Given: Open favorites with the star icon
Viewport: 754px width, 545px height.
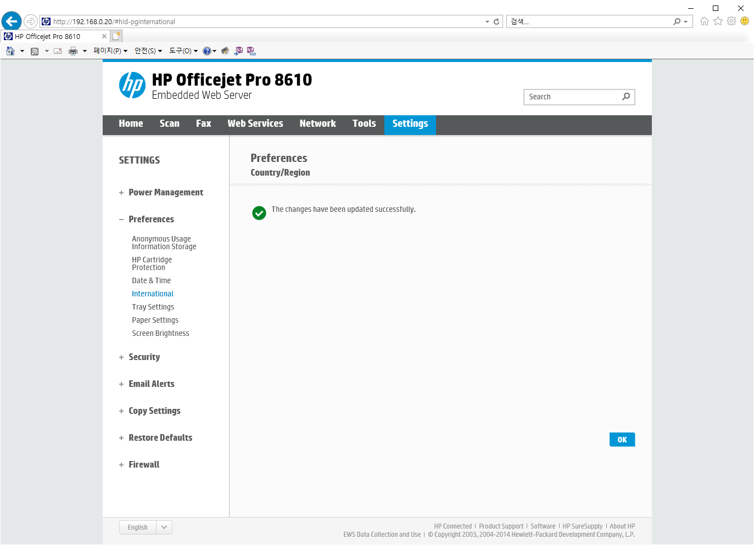Looking at the screenshot, I should (718, 21).
